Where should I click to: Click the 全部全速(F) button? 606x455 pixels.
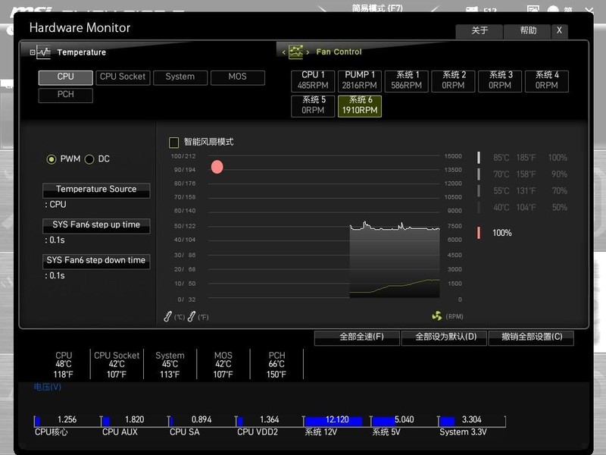pos(357,337)
